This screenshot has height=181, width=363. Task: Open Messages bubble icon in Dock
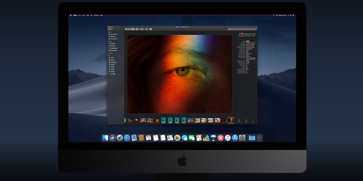184,138
